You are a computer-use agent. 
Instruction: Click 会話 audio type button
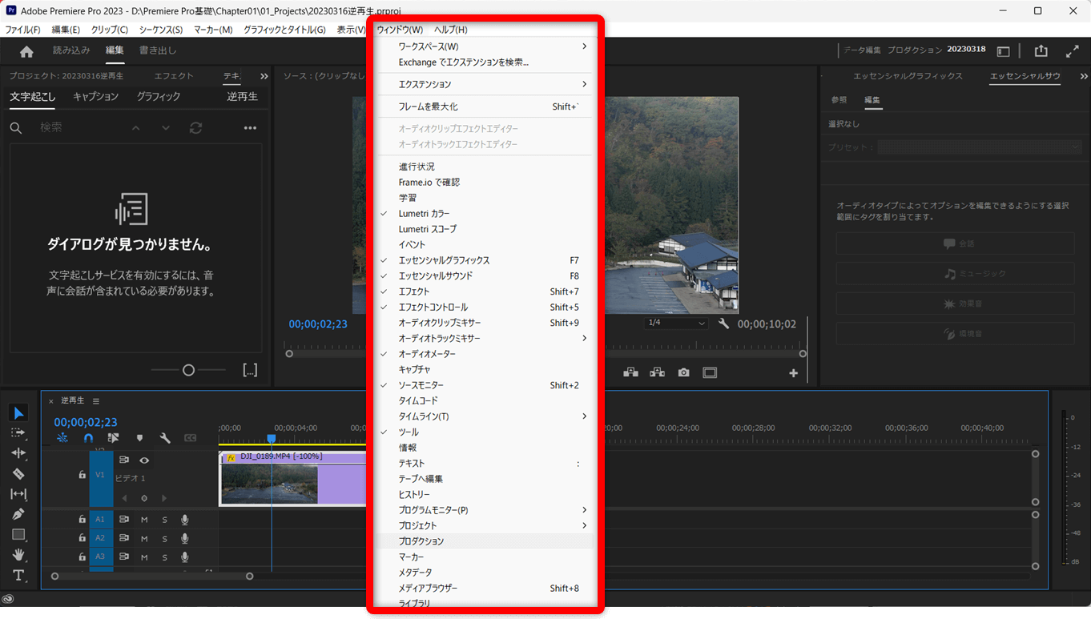[x=955, y=243]
